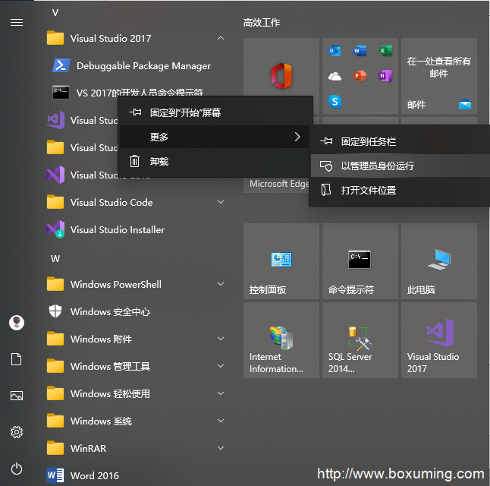Open Skype icon in tile group
This screenshot has height=486, width=490.
[335, 102]
